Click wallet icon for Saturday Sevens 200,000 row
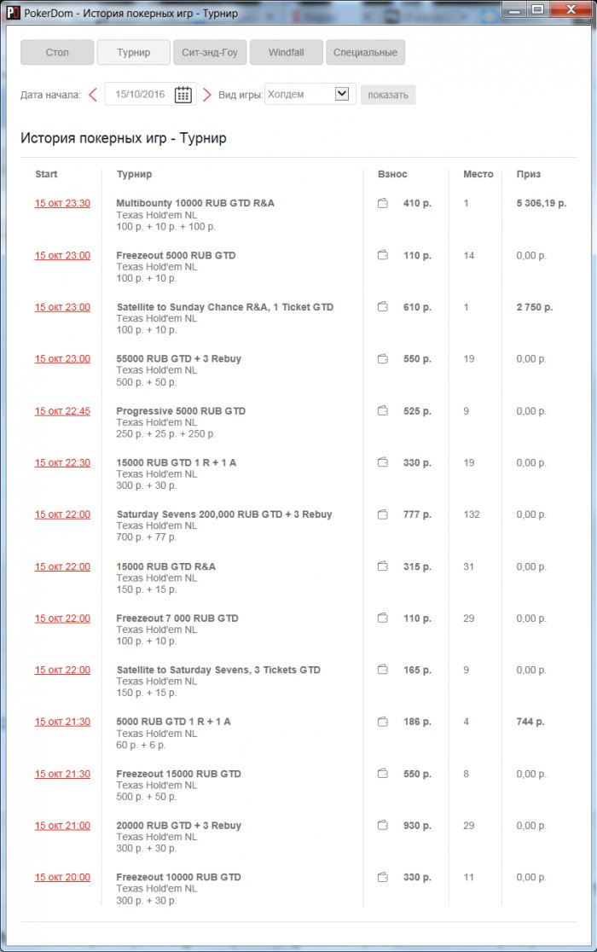The width and height of the screenshot is (597, 952). pyautogui.click(x=383, y=514)
